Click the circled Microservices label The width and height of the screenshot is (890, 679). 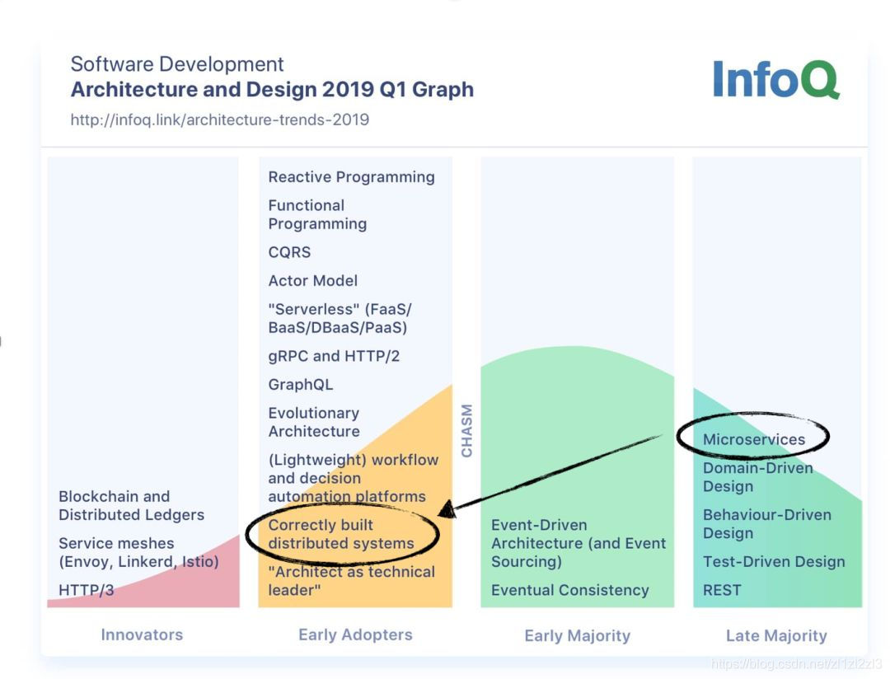click(753, 439)
